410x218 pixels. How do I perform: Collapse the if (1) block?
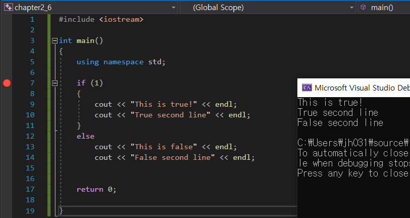(55, 83)
